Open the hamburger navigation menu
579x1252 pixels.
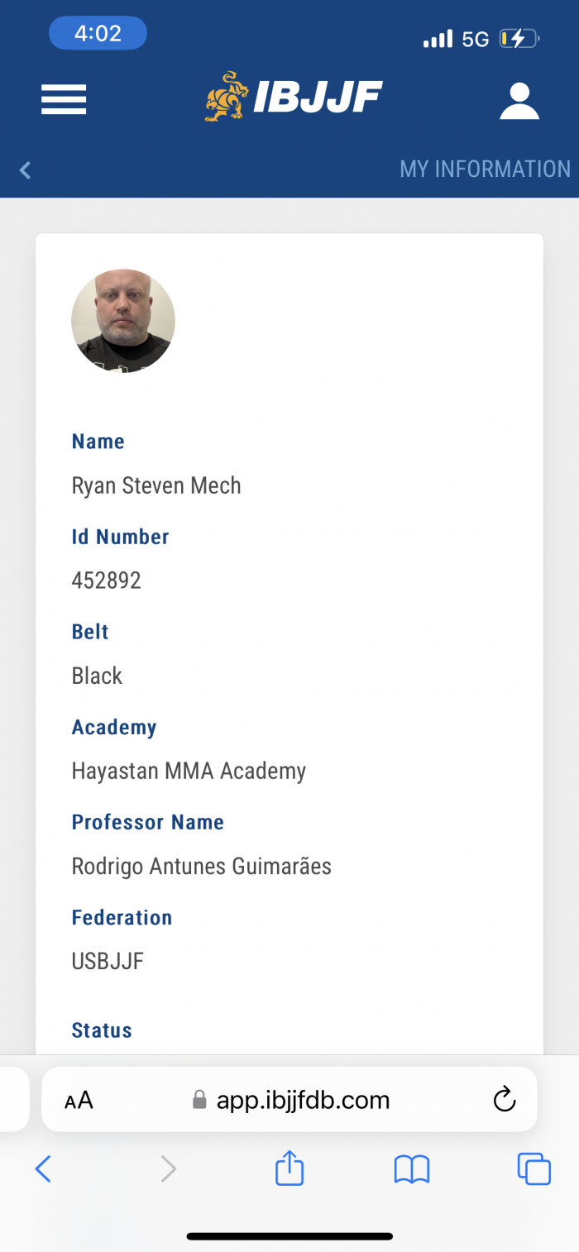pos(64,100)
